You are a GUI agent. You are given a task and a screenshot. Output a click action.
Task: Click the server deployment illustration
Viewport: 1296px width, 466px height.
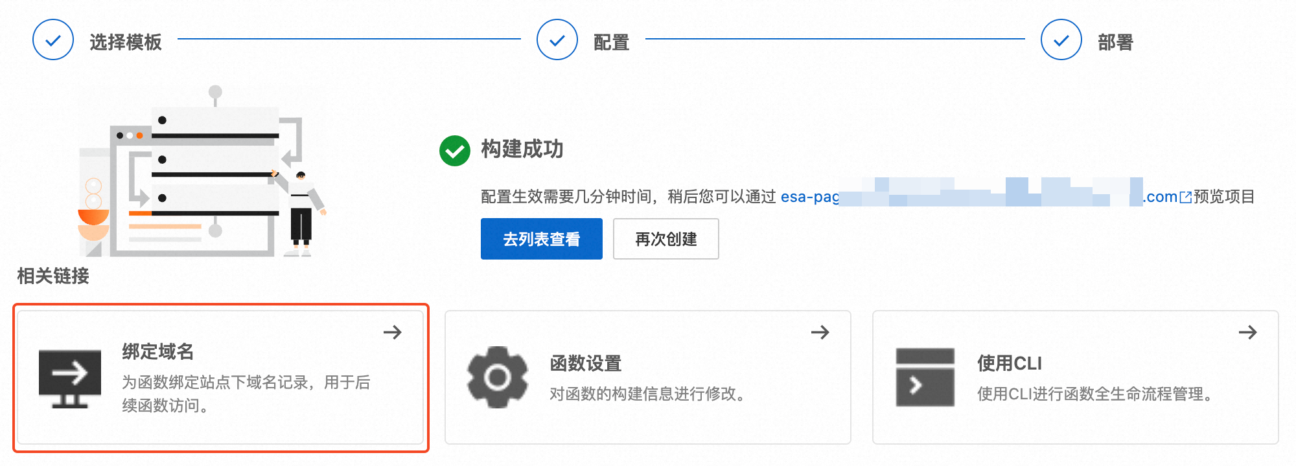coord(202,172)
